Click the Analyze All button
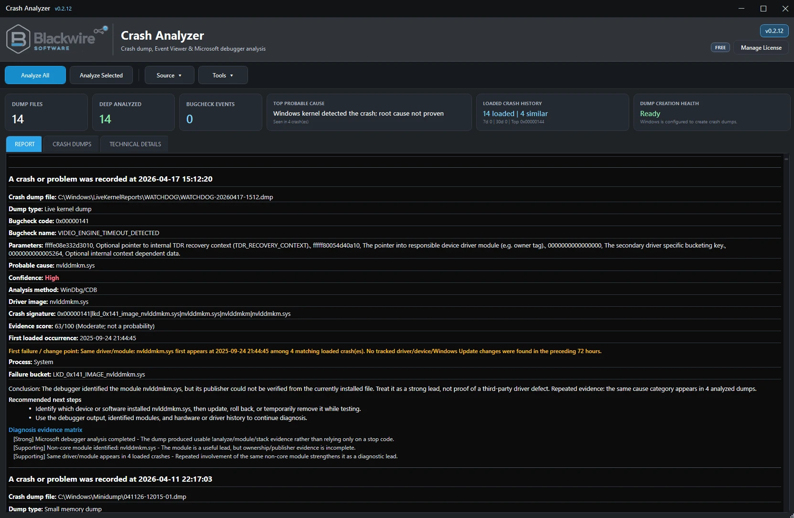This screenshot has width=794, height=518. 35,75
